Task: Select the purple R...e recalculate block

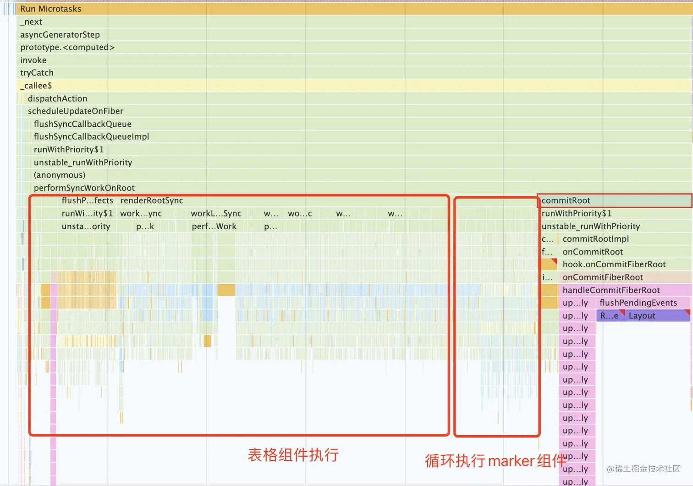Action: point(610,316)
